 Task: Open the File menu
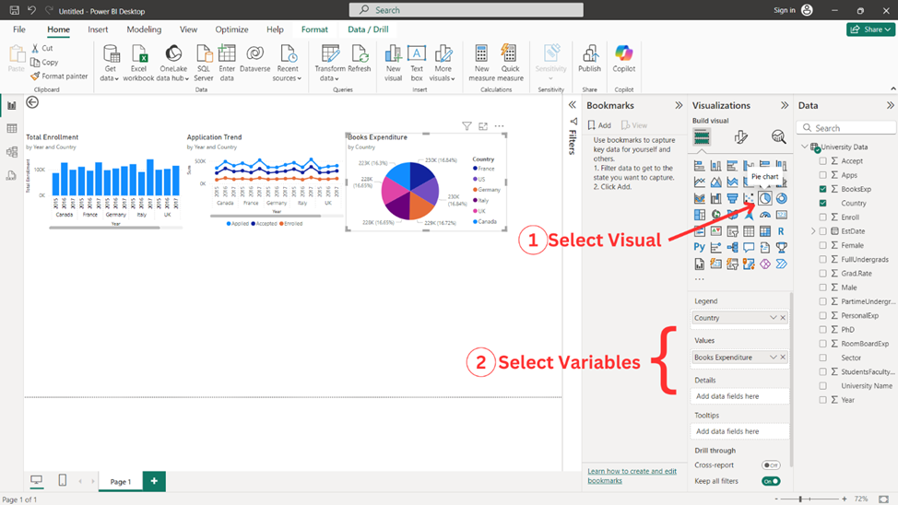coord(18,29)
